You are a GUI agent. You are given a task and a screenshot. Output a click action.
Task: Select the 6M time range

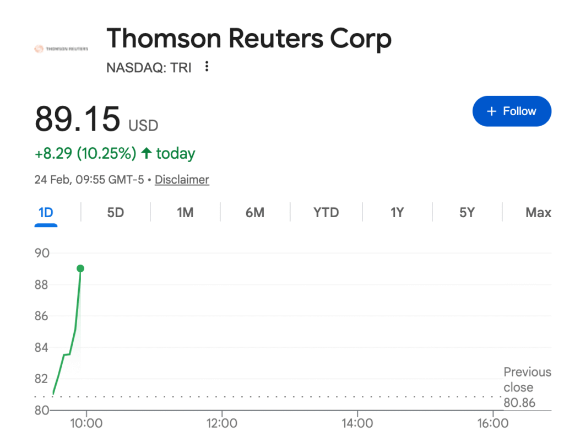pos(255,212)
